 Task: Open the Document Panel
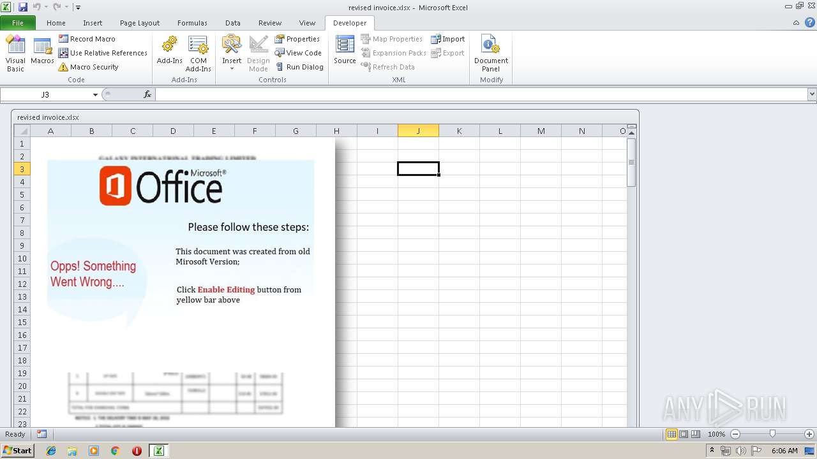click(x=491, y=54)
